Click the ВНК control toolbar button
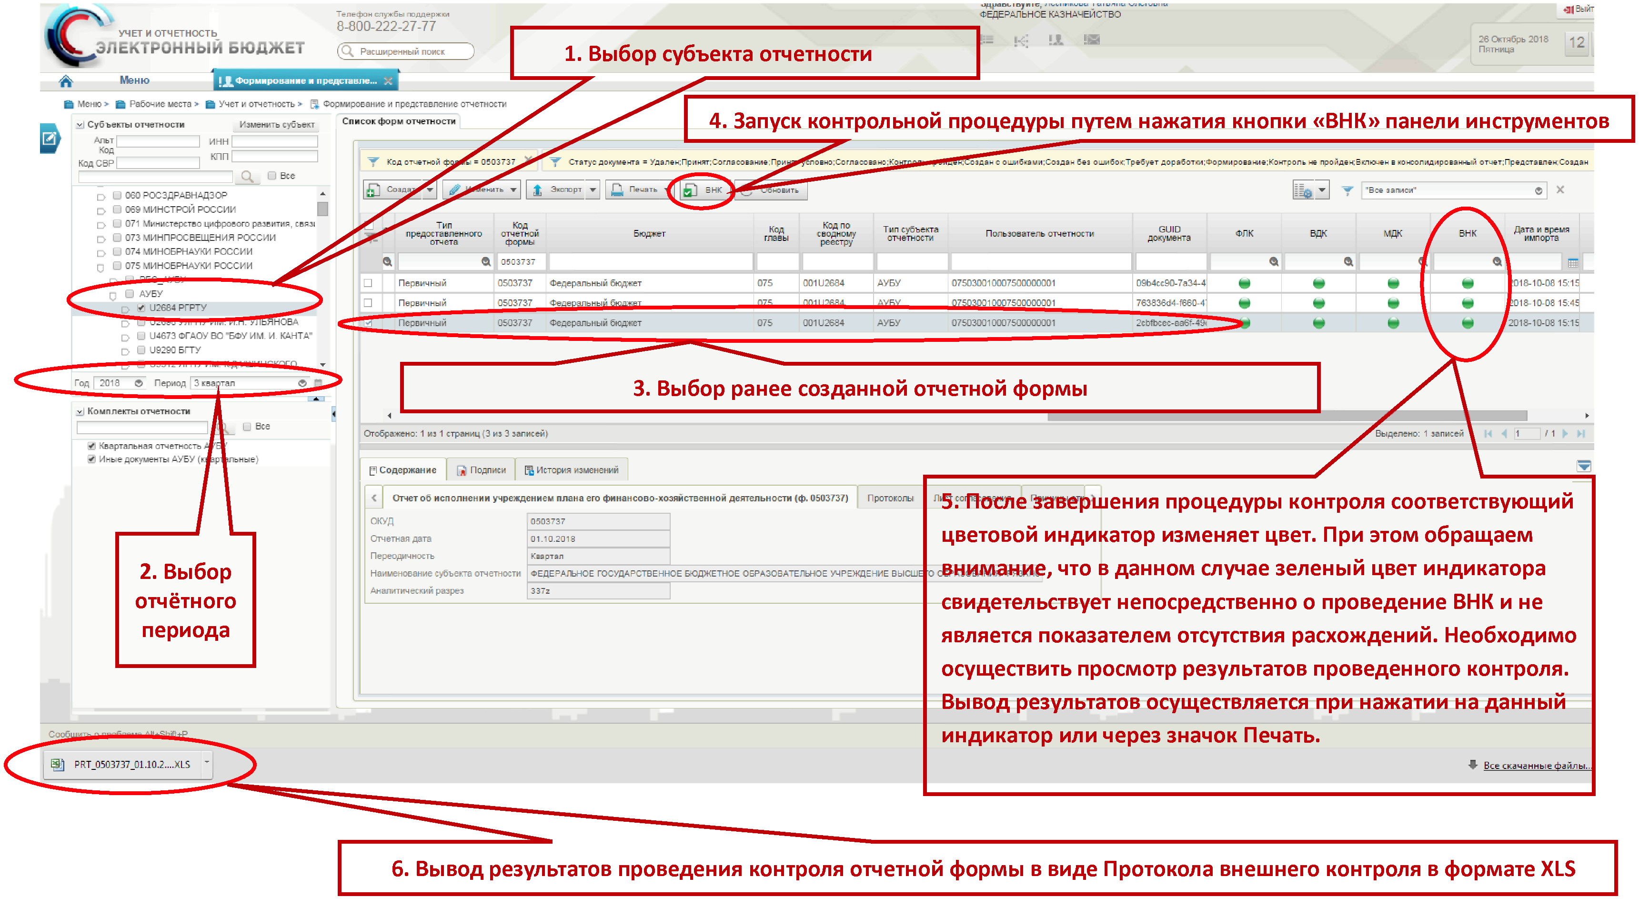The image size is (1649, 907). 704,190
